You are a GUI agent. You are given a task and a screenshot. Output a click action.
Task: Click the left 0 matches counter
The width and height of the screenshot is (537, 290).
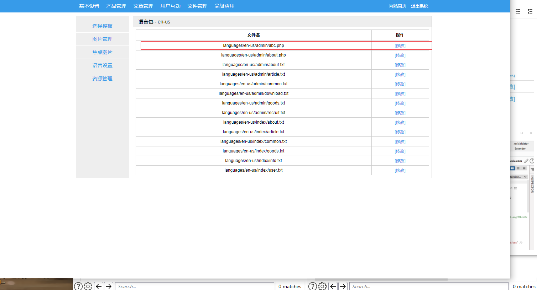coord(290,286)
